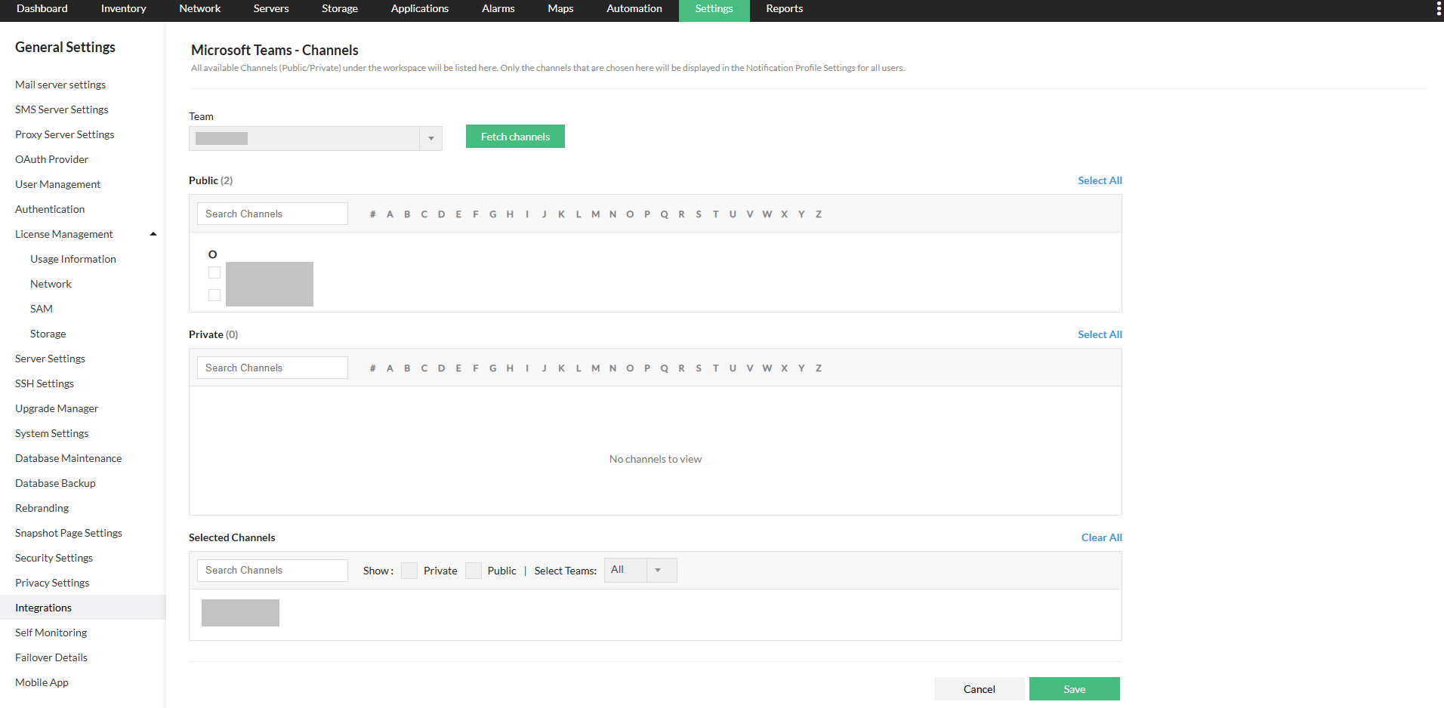This screenshot has width=1444, height=708.
Task: Open the Servers tab
Action: (271, 9)
